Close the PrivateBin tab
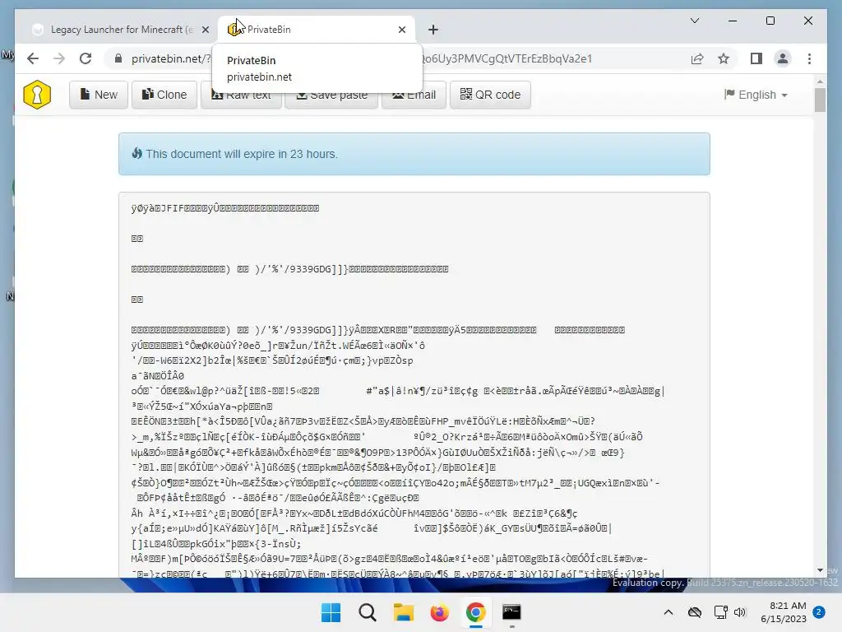842x632 pixels. pyautogui.click(x=401, y=30)
